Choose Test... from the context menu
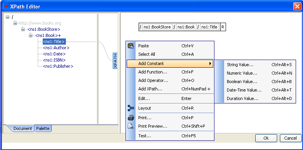The image size is (303, 150). point(170,136)
